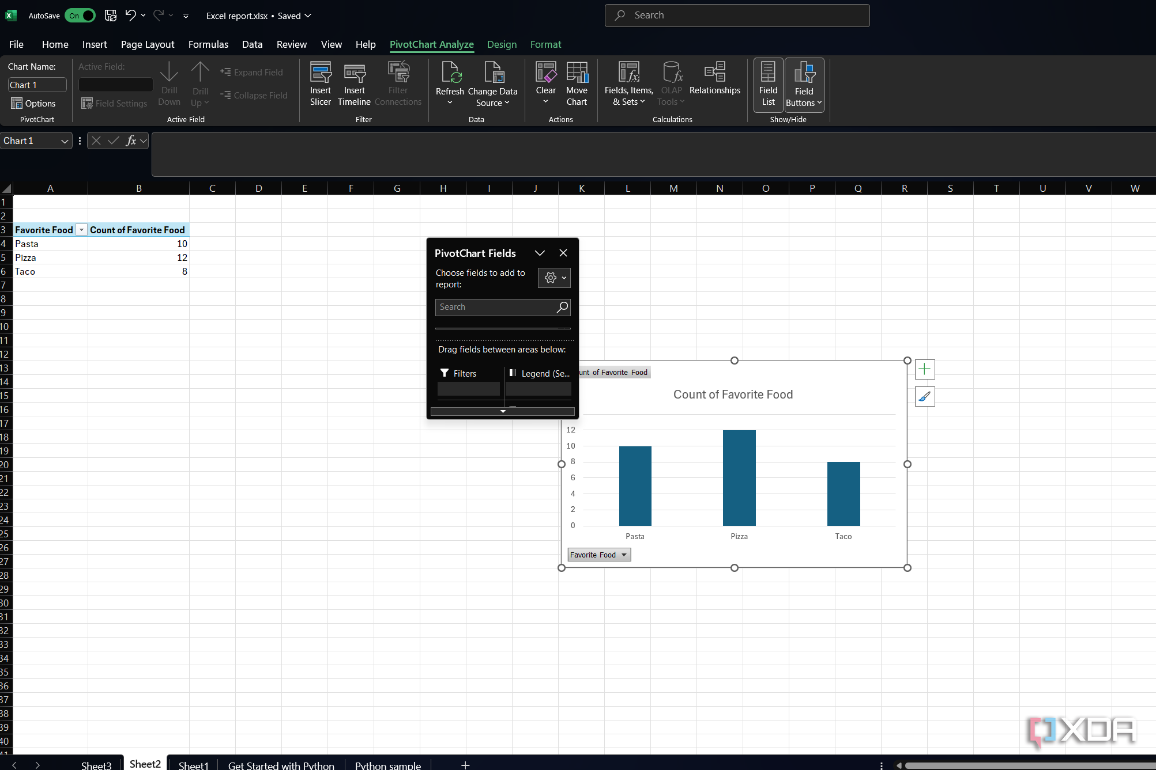Click the Clear pivot chart icon
The height and width of the screenshot is (770, 1156).
[545, 84]
